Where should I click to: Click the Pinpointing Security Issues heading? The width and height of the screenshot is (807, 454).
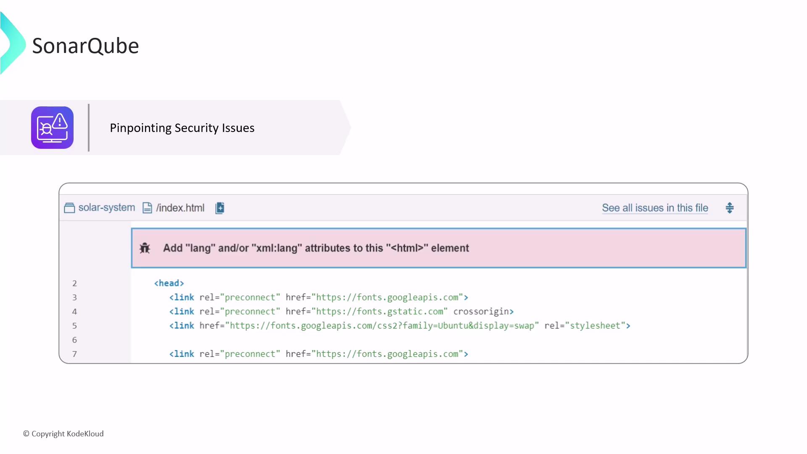click(182, 128)
